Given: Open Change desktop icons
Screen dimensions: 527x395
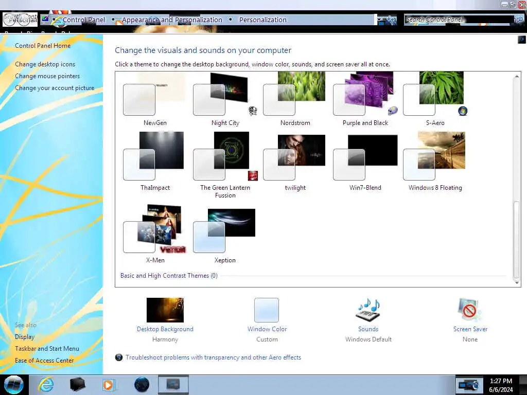Looking at the screenshot, I should tap(45, 64).
